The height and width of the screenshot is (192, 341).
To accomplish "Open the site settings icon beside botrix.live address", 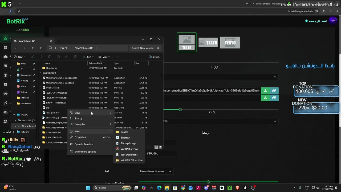I will tap(316, 11).
